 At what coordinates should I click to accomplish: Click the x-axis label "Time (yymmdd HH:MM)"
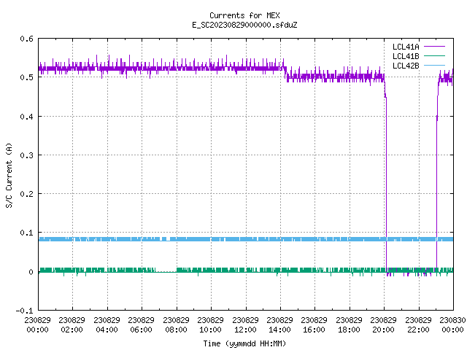(244, 343)
